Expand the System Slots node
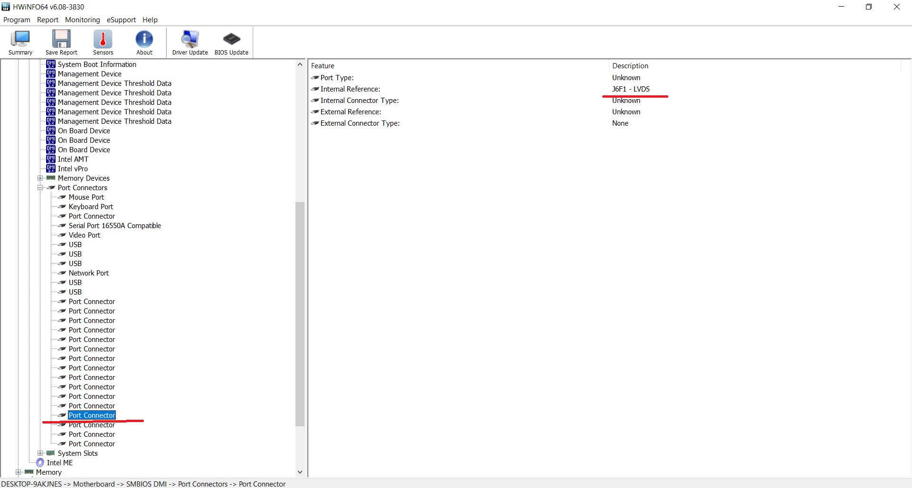 coord(40,453)
